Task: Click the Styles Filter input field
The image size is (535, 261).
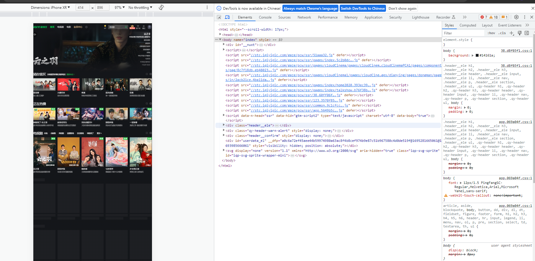Action: click(463, 33)
